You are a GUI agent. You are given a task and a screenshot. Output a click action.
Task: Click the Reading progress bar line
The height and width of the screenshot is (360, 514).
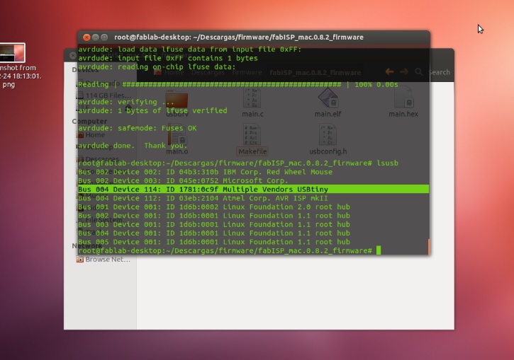tap(238, 84)
